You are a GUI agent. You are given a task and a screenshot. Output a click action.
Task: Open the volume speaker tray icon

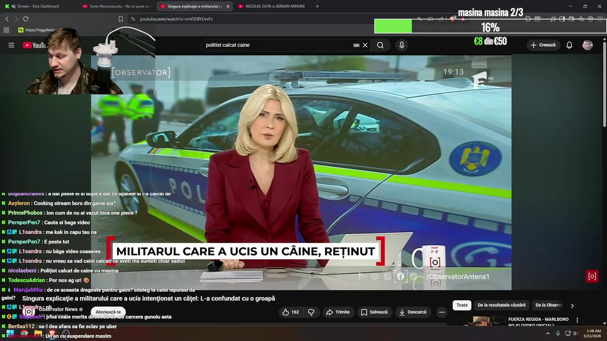point(575,333)
